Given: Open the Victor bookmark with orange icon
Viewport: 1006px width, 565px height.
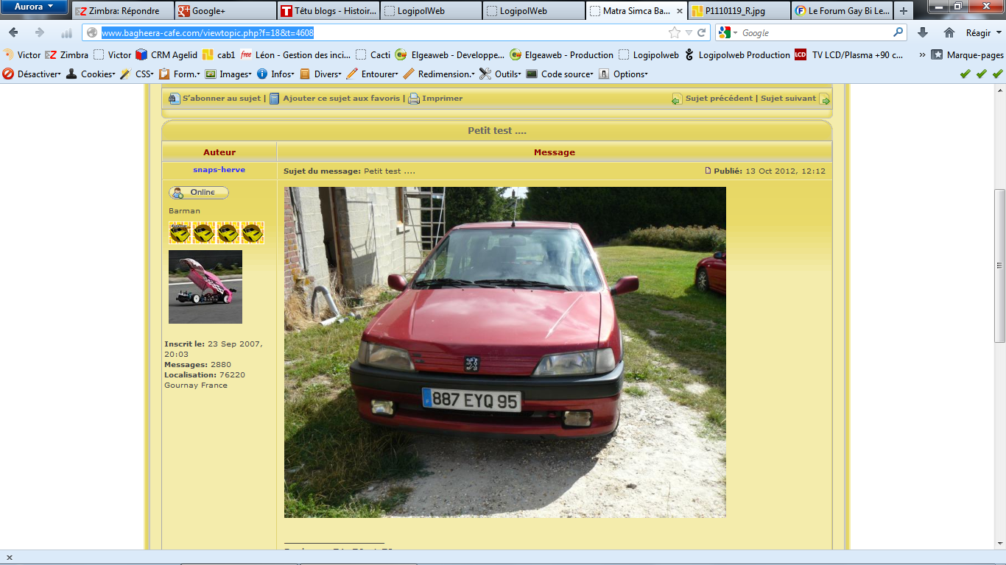Looking at the screenshot, I should (x=22, y=54).
